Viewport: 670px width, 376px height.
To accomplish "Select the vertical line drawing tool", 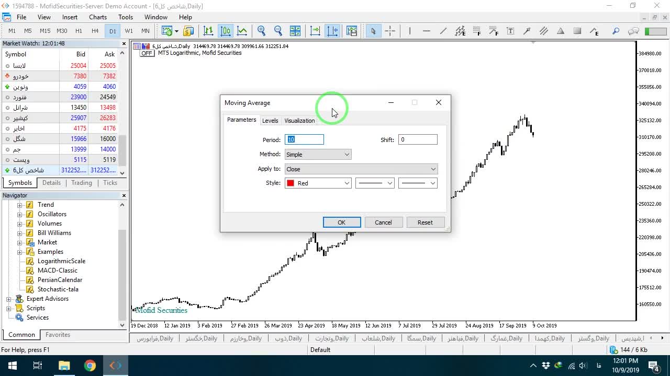I will [410, 31].
